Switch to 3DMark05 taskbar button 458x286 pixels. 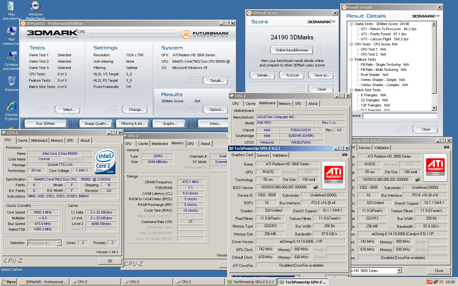pyautogui.click(x=44, y=282)
